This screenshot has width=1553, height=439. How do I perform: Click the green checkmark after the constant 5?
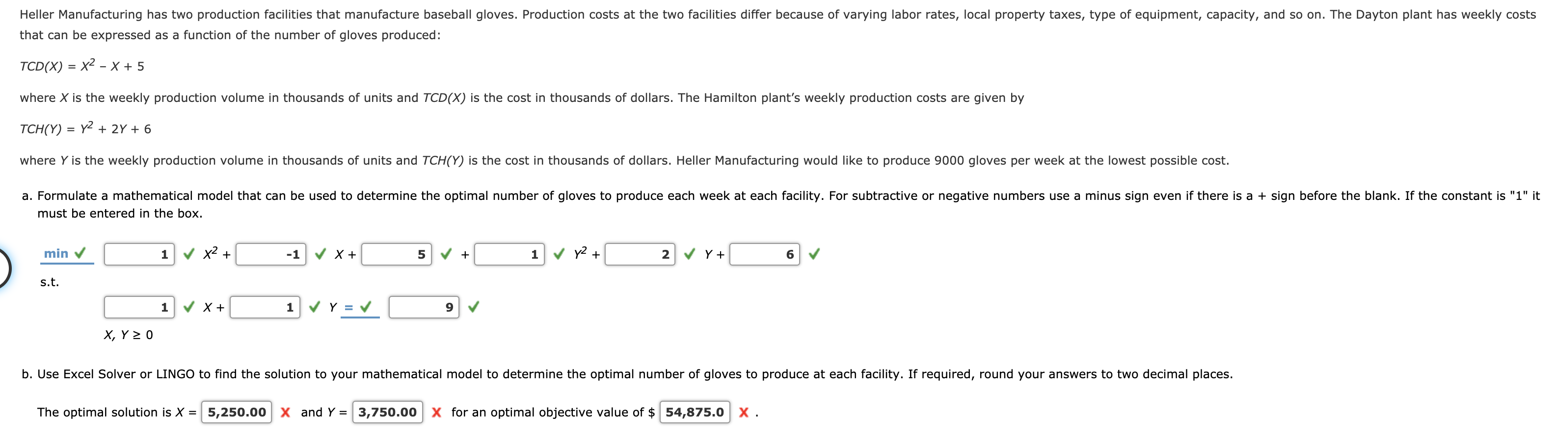pos(446,254)
